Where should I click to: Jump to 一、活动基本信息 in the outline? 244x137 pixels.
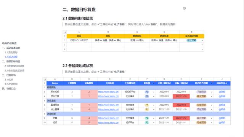11,48
